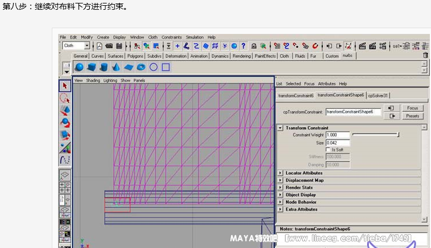Screen dimensions: 431x248
Task: Open the Cloth menu set dropdown
Action: coord(87,46)
